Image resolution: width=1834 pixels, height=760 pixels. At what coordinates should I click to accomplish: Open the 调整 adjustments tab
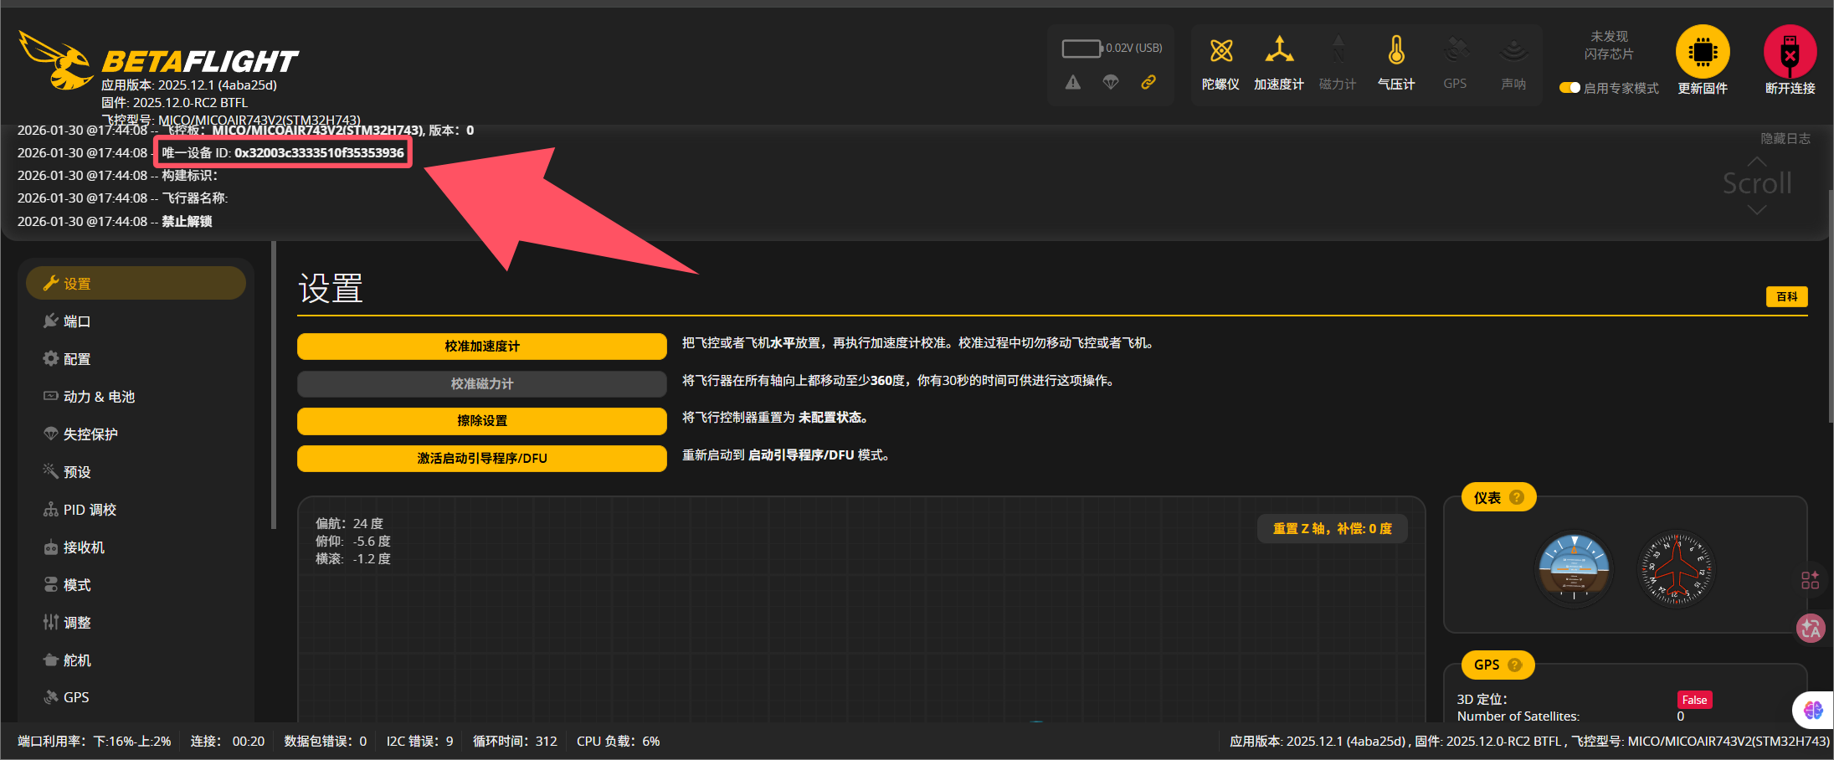point(136,623)
